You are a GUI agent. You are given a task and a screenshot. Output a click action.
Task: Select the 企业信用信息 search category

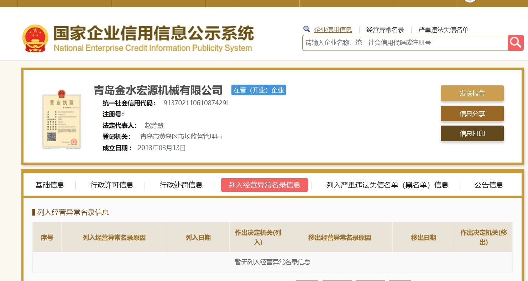[x=333, y=30]
